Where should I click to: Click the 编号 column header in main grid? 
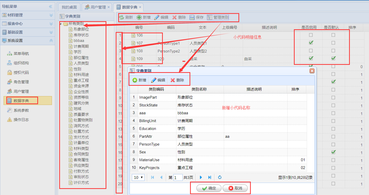click(x=139, y=27)
